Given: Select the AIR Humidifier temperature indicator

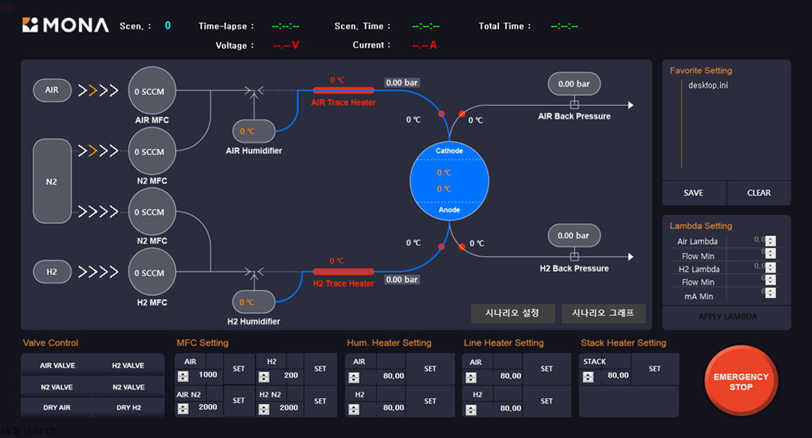Looking at the screenshot, I should 254,132.
